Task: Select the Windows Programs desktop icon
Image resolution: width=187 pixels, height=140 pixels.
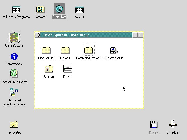Action: tap(16, 10)
